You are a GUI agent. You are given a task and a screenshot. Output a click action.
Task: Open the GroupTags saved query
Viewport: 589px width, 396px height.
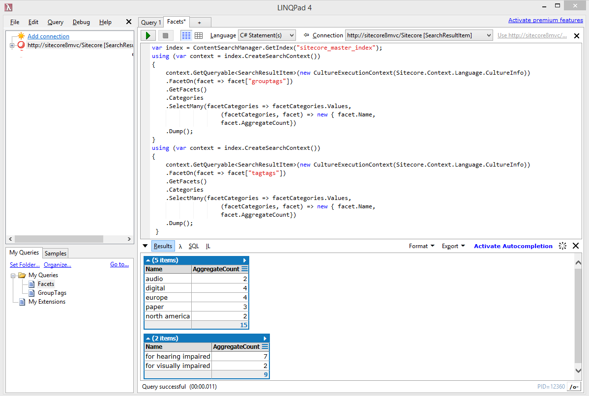(52, 293)
